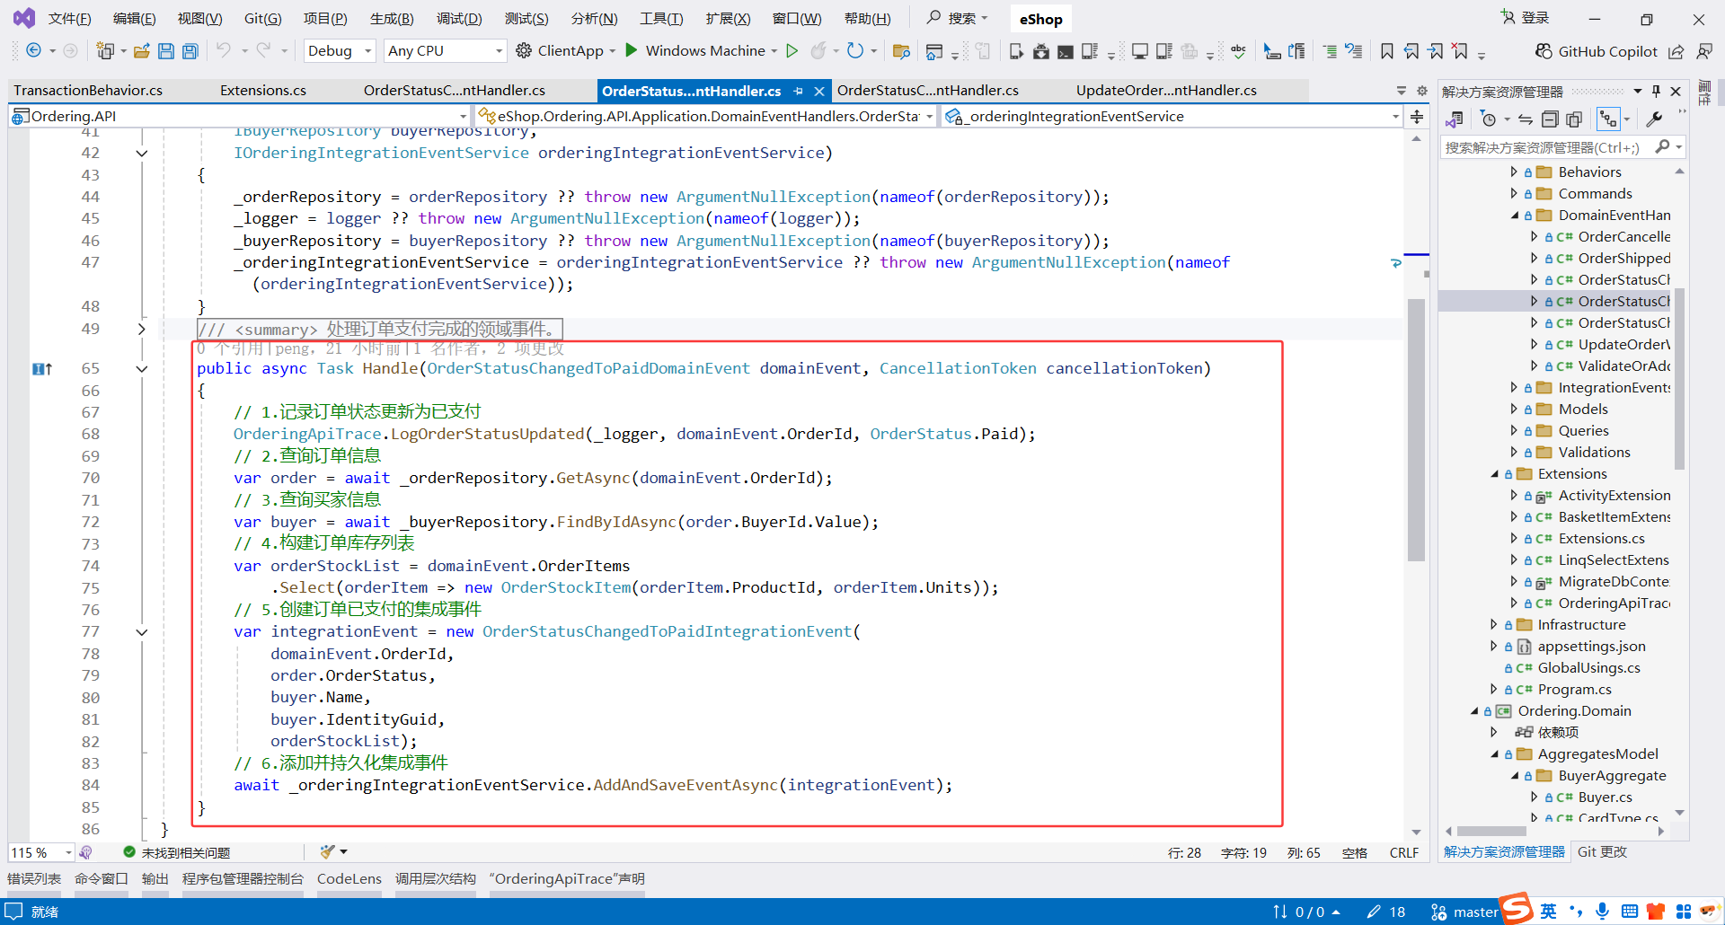Go to the previous bookmark icon

(1411, 51)
